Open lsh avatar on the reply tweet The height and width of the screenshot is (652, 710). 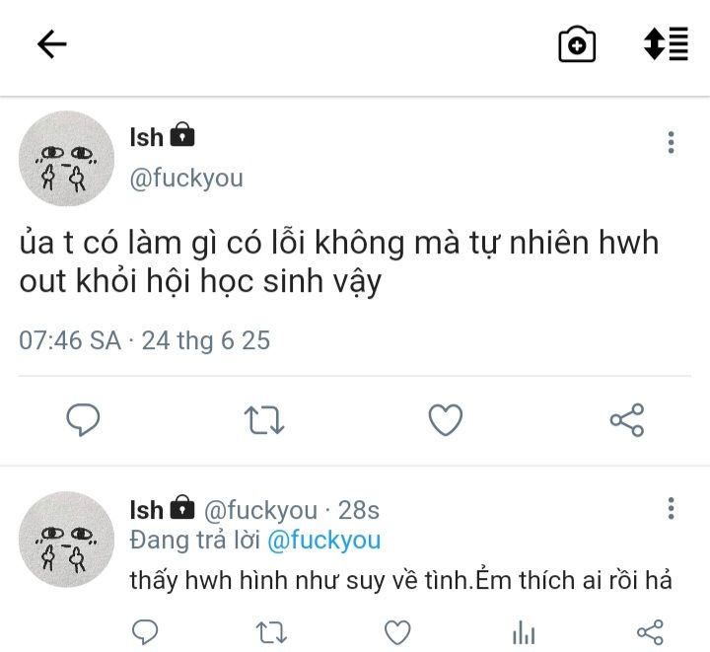67,540
